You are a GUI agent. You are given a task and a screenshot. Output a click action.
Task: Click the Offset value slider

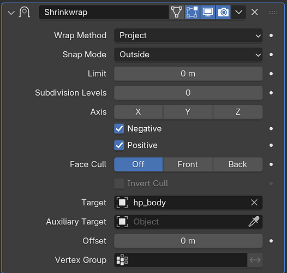(188, 241)
